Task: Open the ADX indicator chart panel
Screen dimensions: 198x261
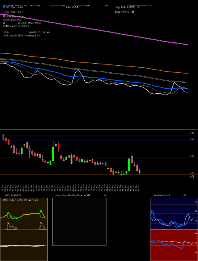Action: pos(24,214)
